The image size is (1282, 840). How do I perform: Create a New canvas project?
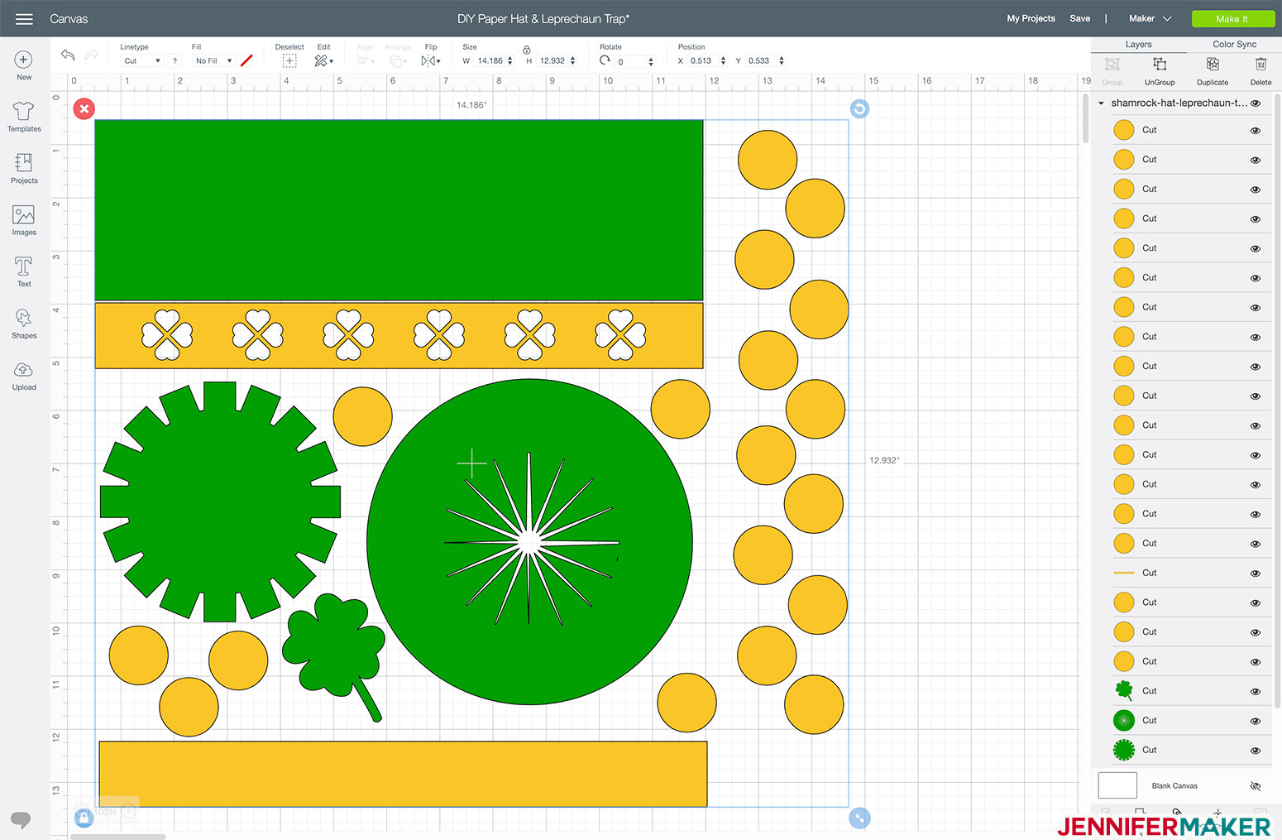[24, 65]
